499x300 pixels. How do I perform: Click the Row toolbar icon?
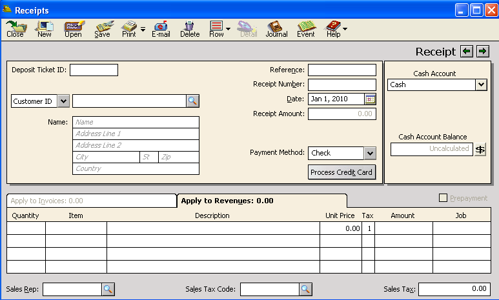click(x=216, y=29)
